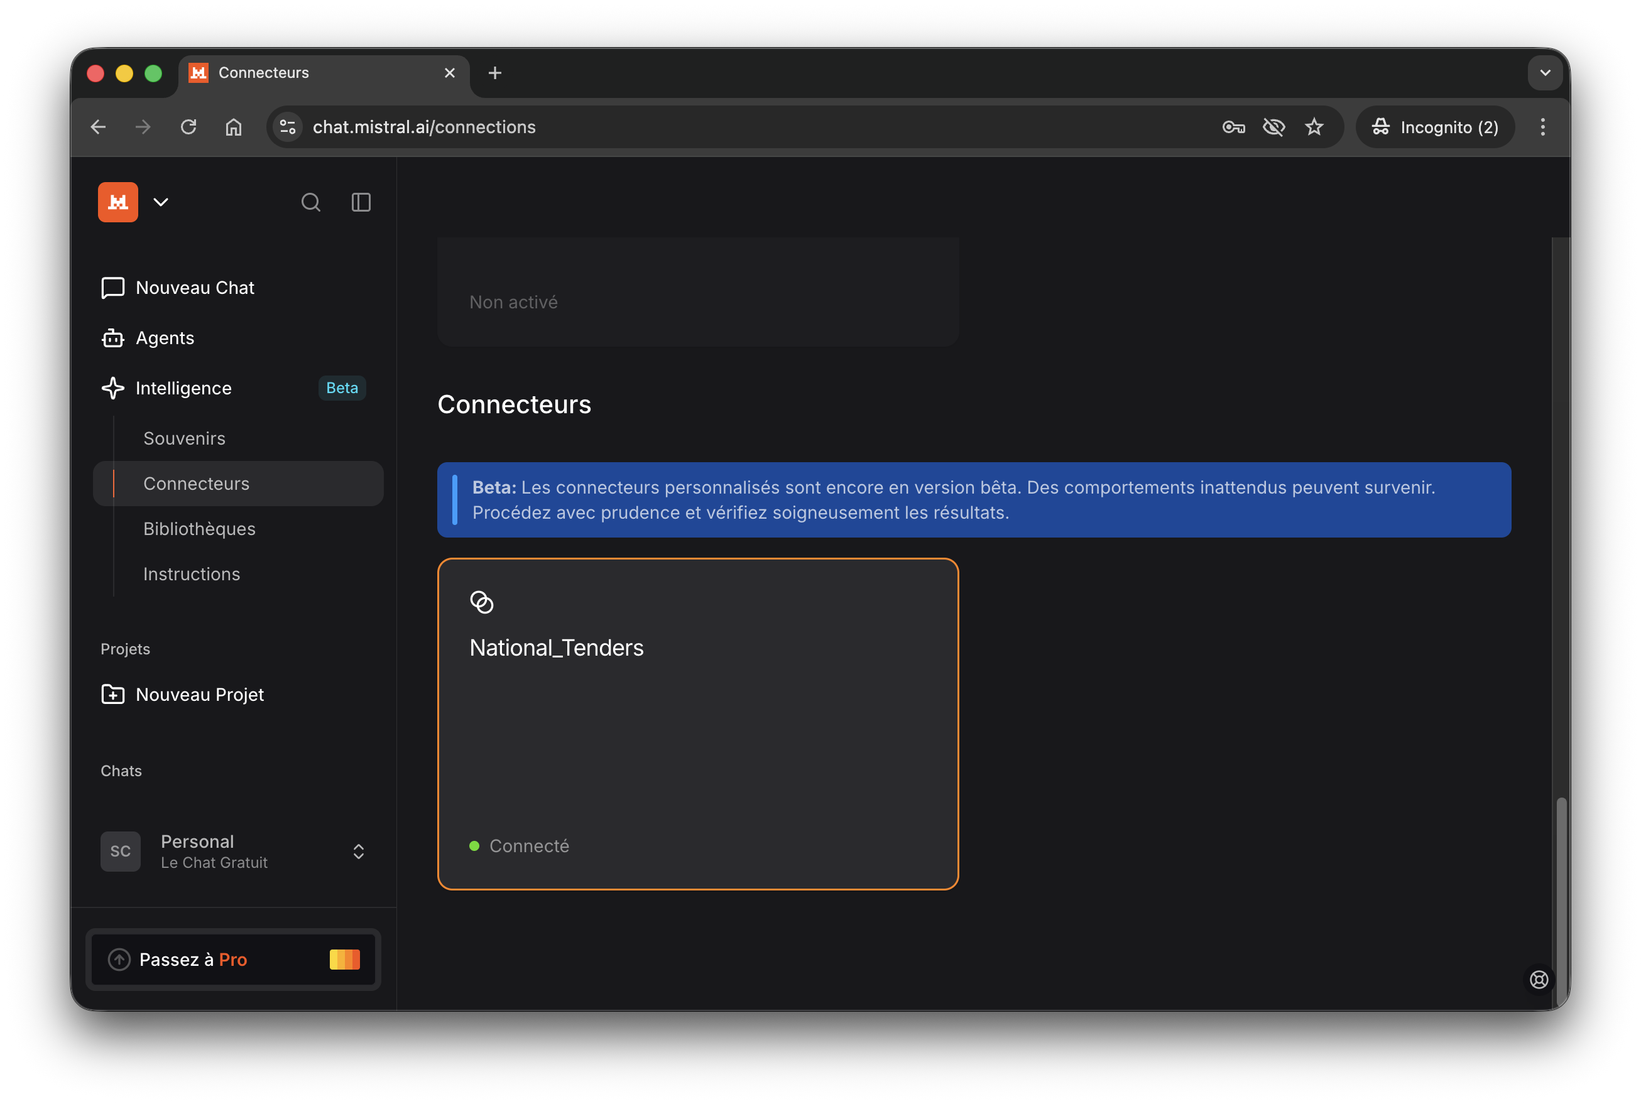Viewport: 1641px width, 1104px height.
Task: Open the help question mark icon
Action: (1539, 980)
